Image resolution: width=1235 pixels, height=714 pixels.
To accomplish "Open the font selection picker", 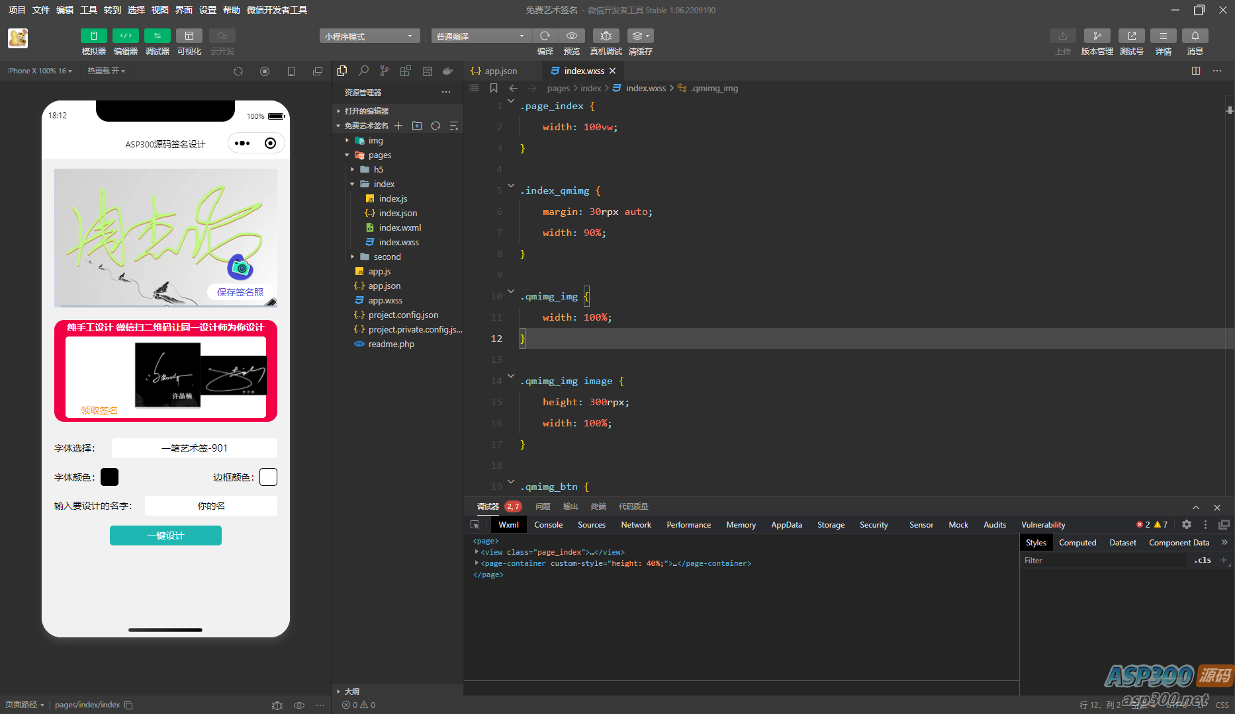I will click(195, 448).
